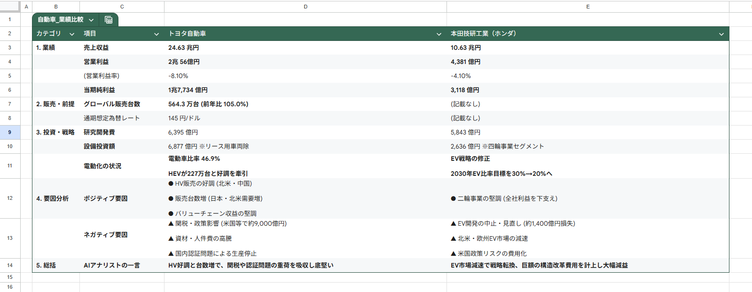Select column E header
The image size is (752, 292).
click(x=587, y=7)
